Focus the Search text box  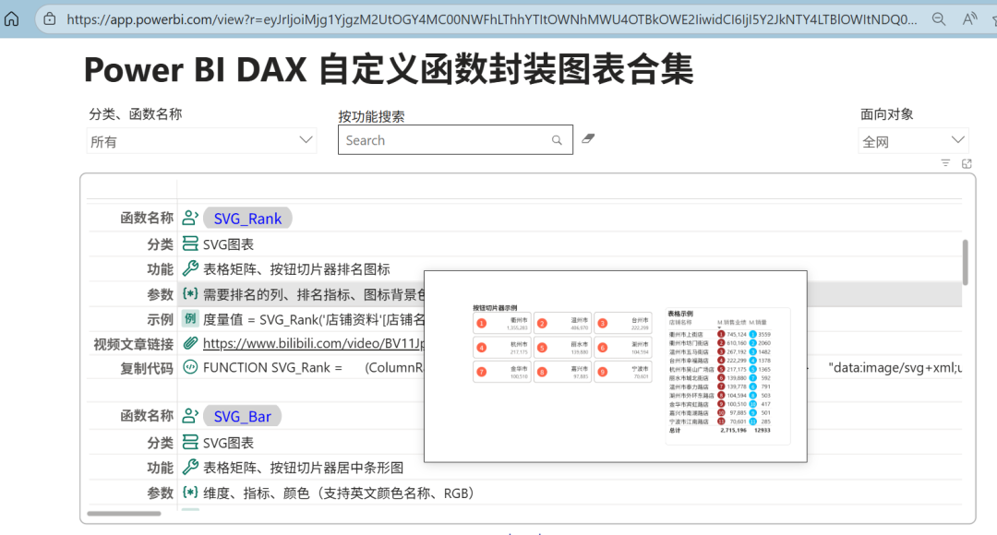455,140
